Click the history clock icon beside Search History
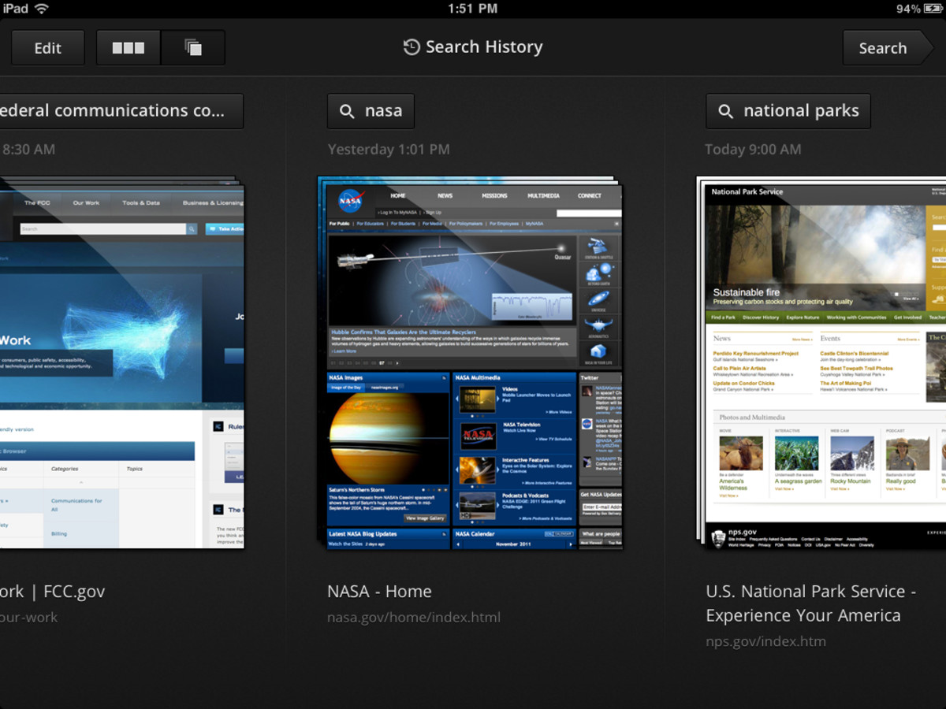Viewport: 946px width, 709px height. coord(411,47)
